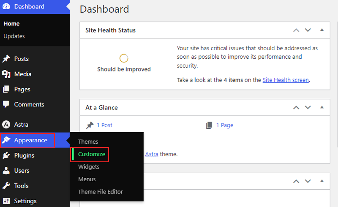Open Widgets from the submenu
This screenshot has height=207, width=338.
point(89,167)
